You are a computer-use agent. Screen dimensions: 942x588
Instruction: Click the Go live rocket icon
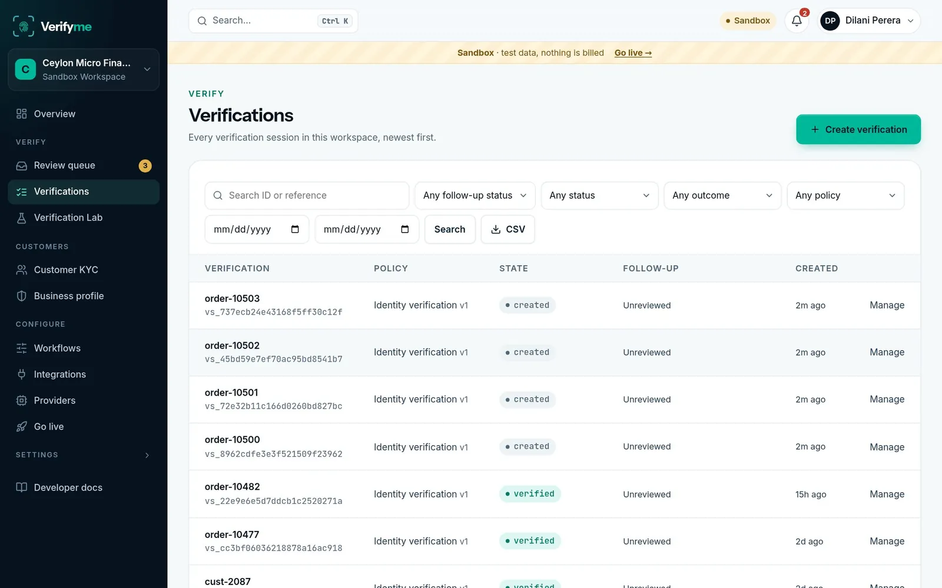point(22,426)
